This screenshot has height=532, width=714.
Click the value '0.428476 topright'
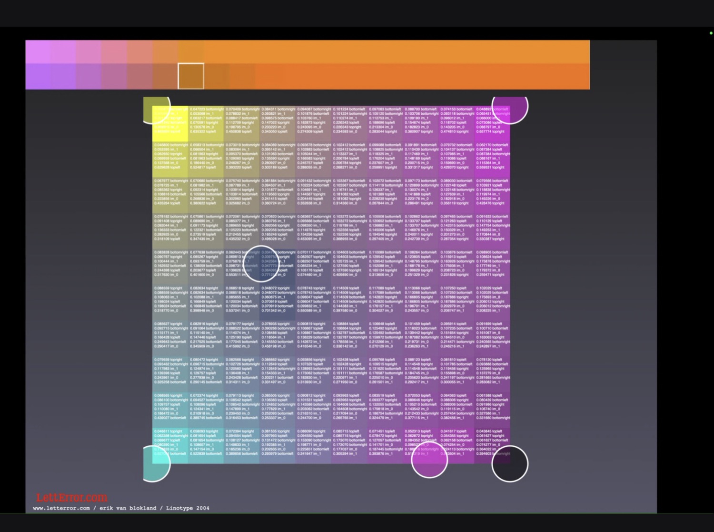[491, 203]
